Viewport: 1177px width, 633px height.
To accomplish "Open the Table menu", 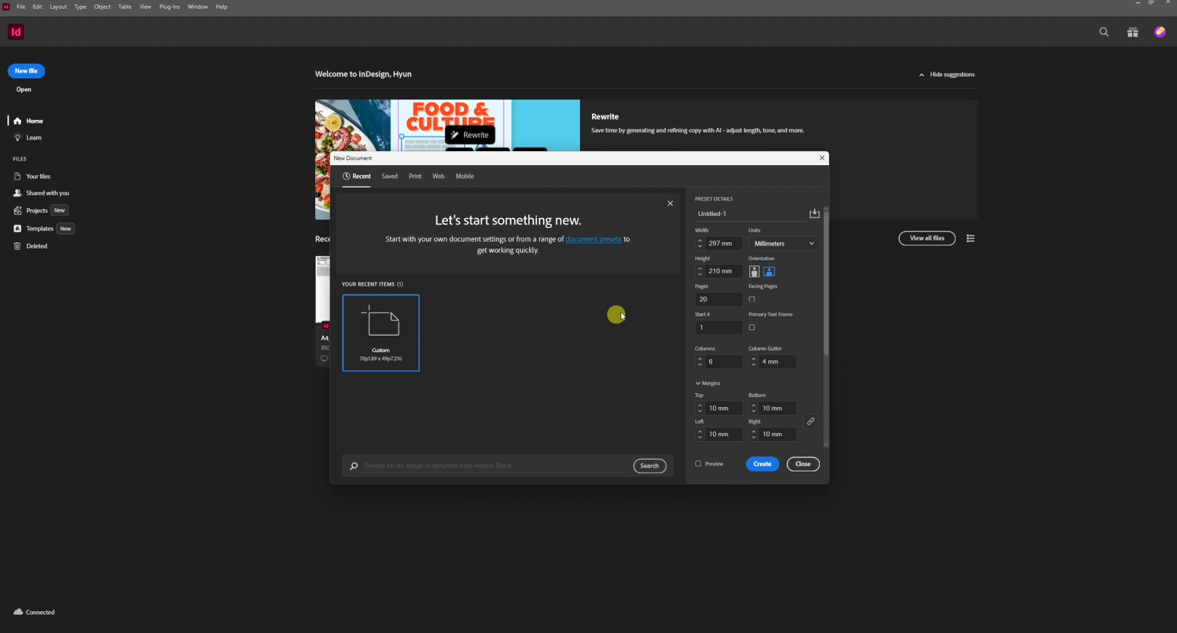I will tap(125, 7).
